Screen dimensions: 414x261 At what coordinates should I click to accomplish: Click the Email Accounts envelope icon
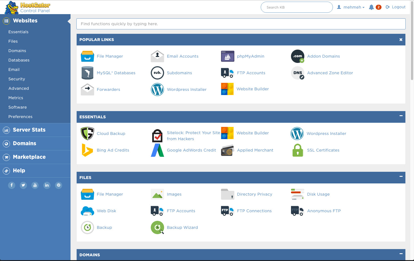157,56
